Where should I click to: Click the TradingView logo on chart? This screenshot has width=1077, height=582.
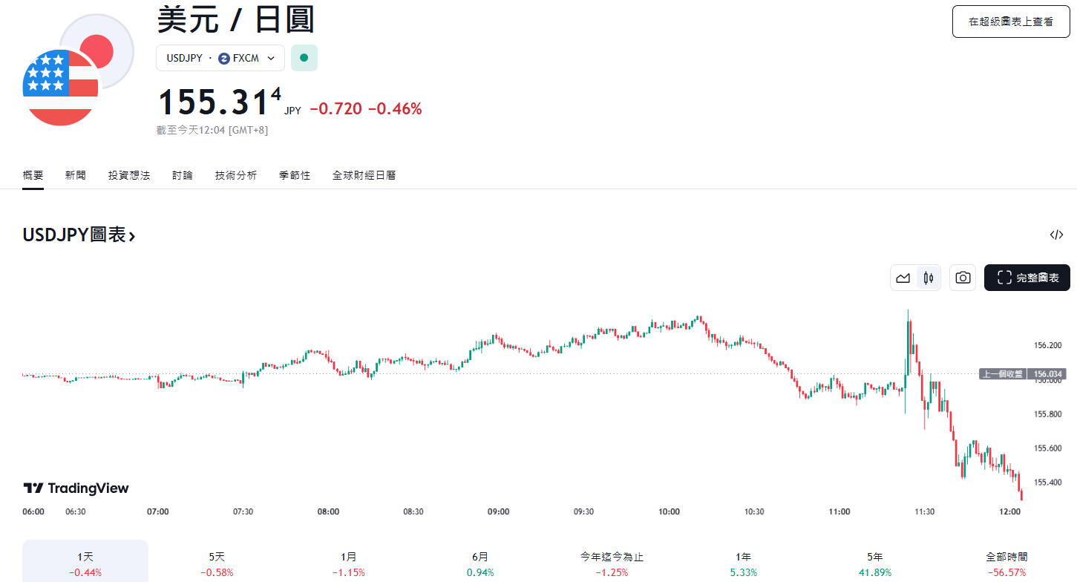tap(76, 488)
